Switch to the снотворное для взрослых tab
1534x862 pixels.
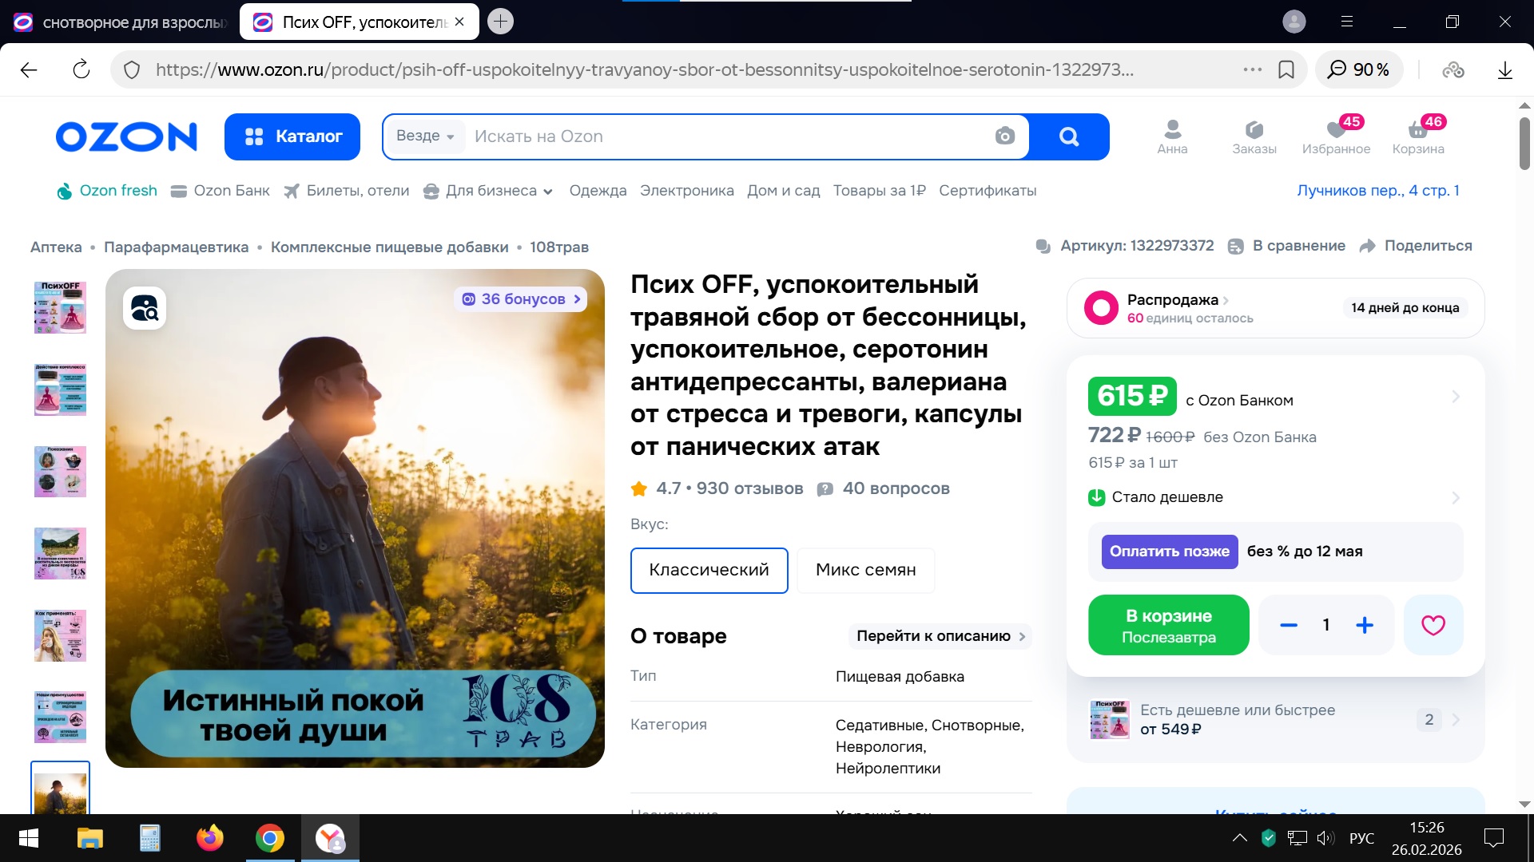[120, 22]
